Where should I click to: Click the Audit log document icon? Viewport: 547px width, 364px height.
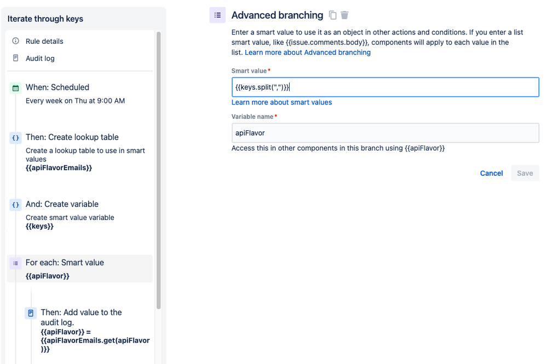tap(16, 58)
